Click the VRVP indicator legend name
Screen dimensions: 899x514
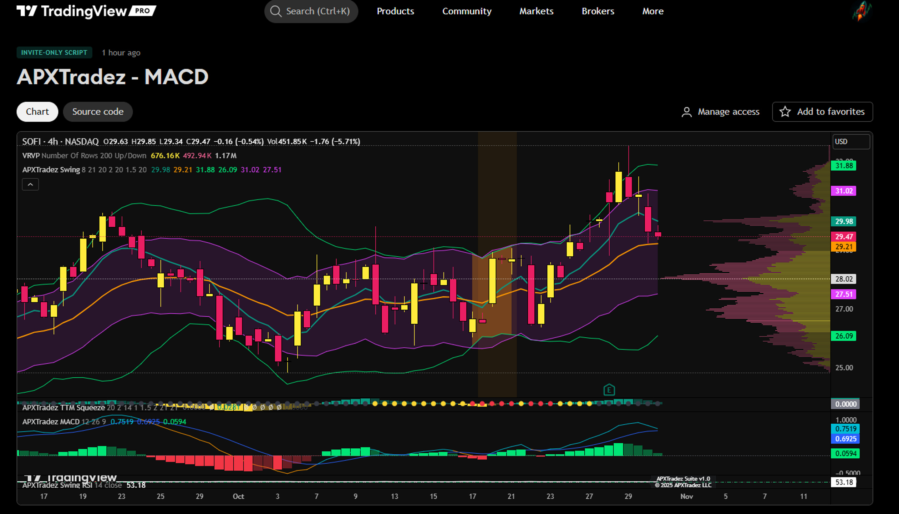(31, 156)
